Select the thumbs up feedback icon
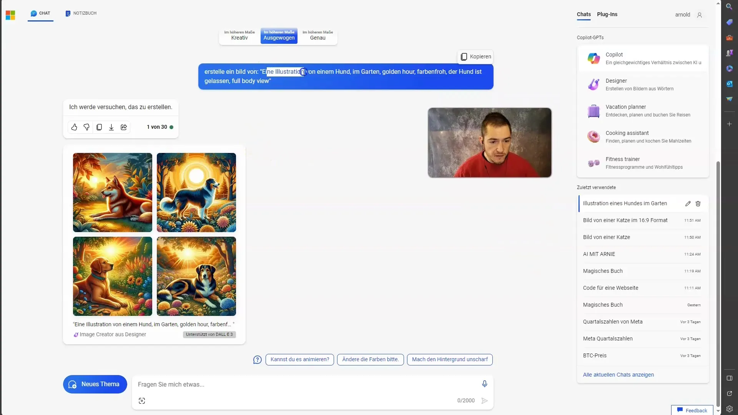Image resolution: width=738 pixels, height=415 pixels. point(75,127)
